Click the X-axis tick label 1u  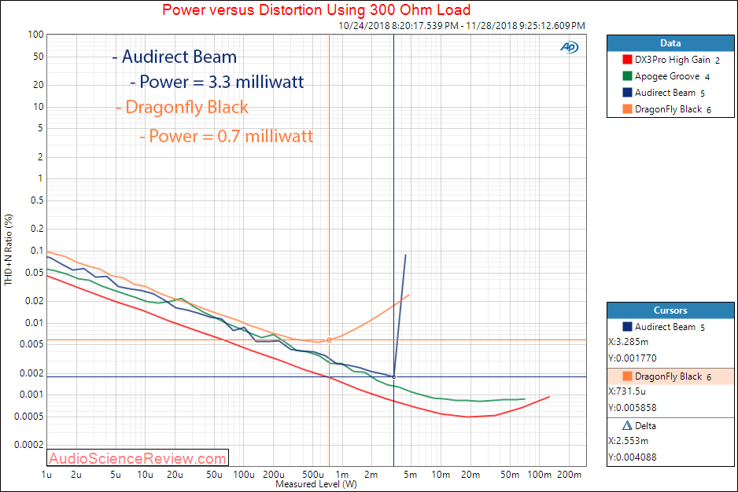pos(46,475)
